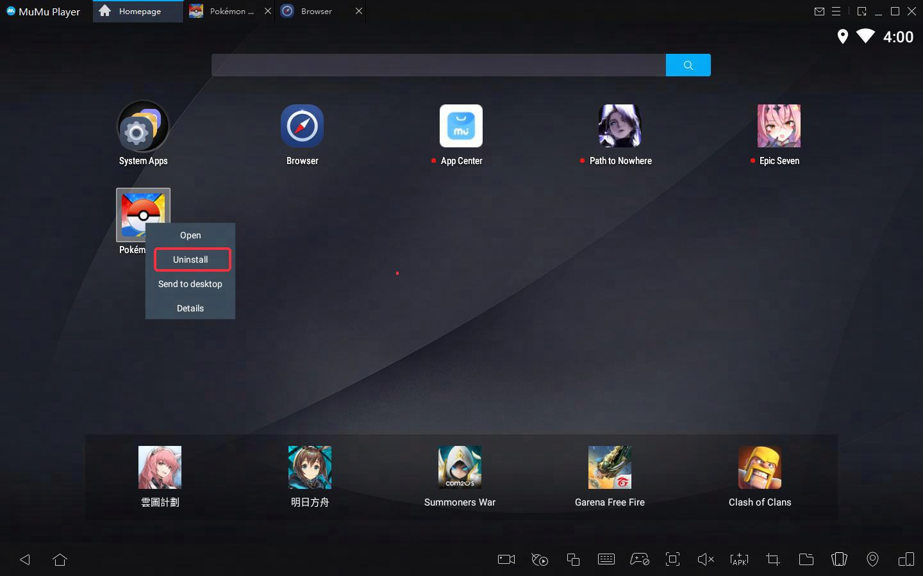Image resolution: width=923 pixels, height=576 pixels.
Task: Rotate screen orientation icon
Action: 906,559
